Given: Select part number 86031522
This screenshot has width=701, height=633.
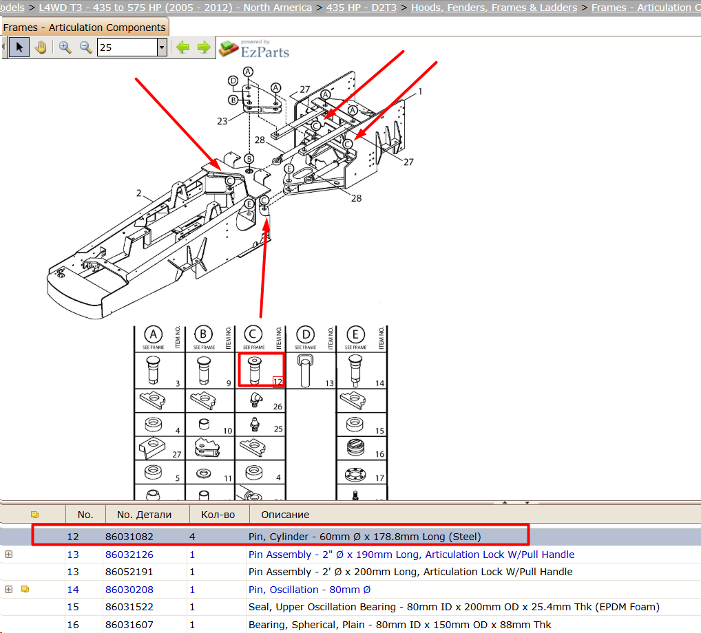Looking at the screenshot, I should pos(129,607).
